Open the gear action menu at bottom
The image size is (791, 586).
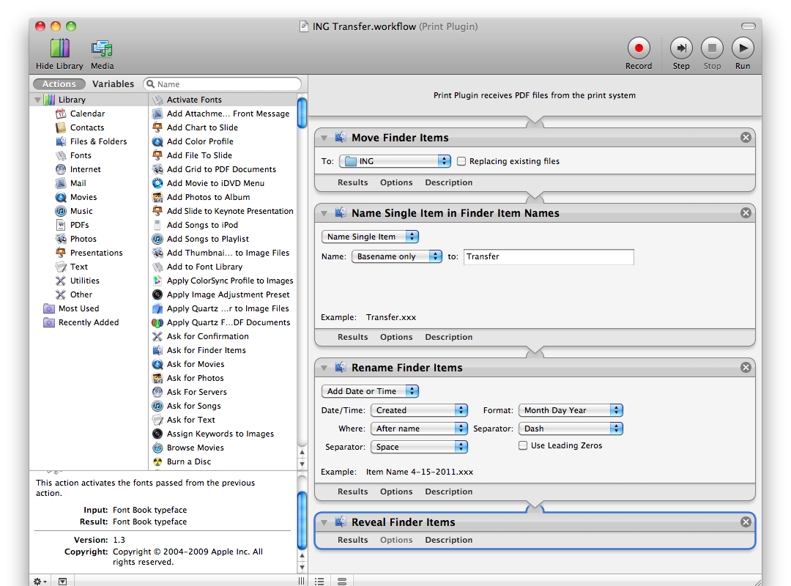[x=40, y=582]
